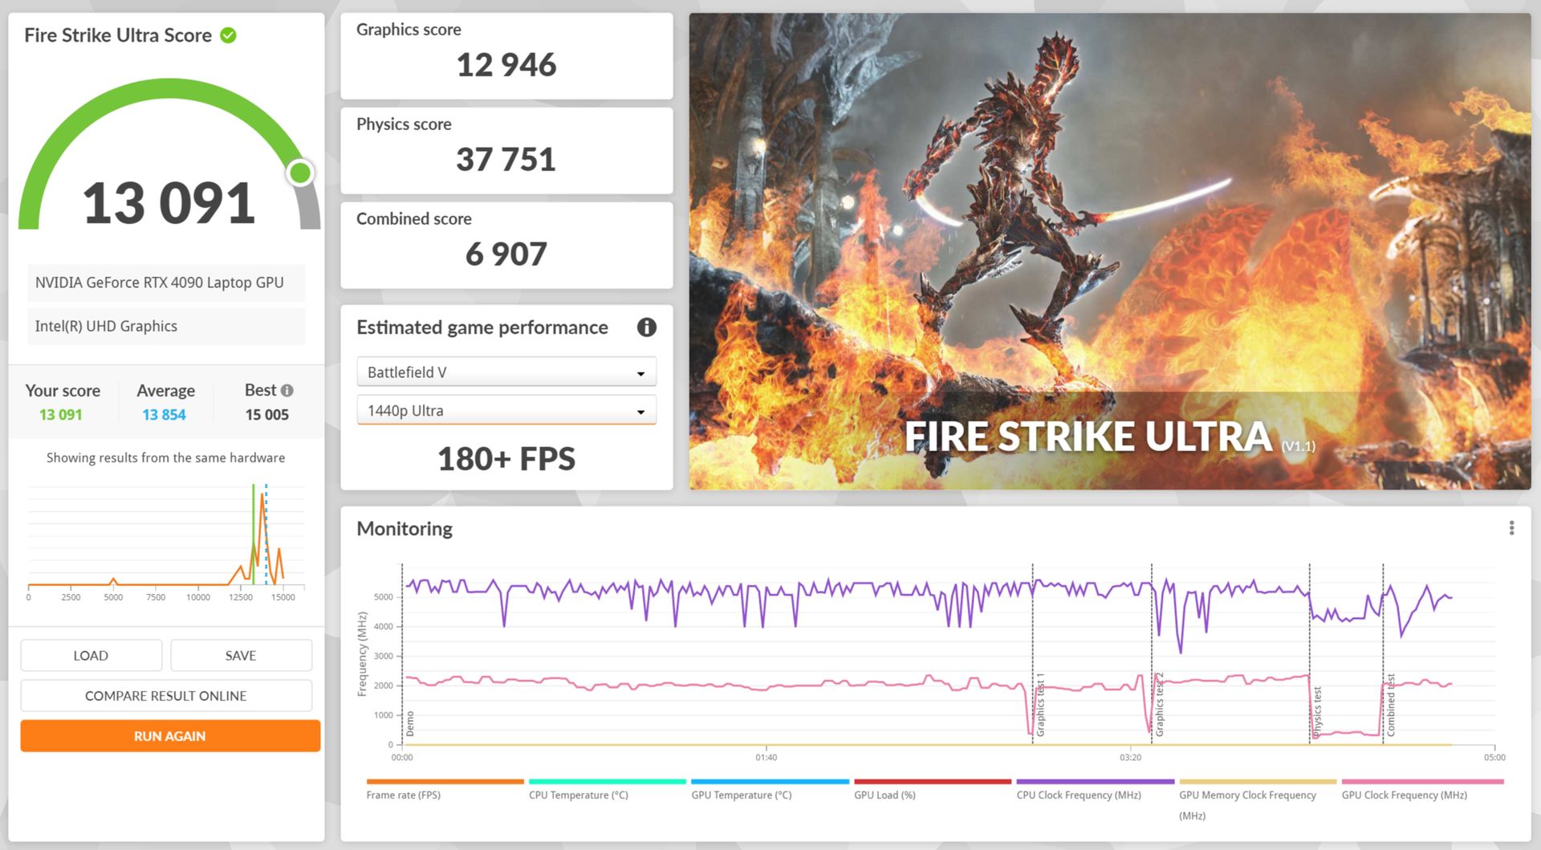Click the Combined test timeline marker
Viewport: 1541px width, 850px height.
pyautogui.click(x=1391, y=705)
